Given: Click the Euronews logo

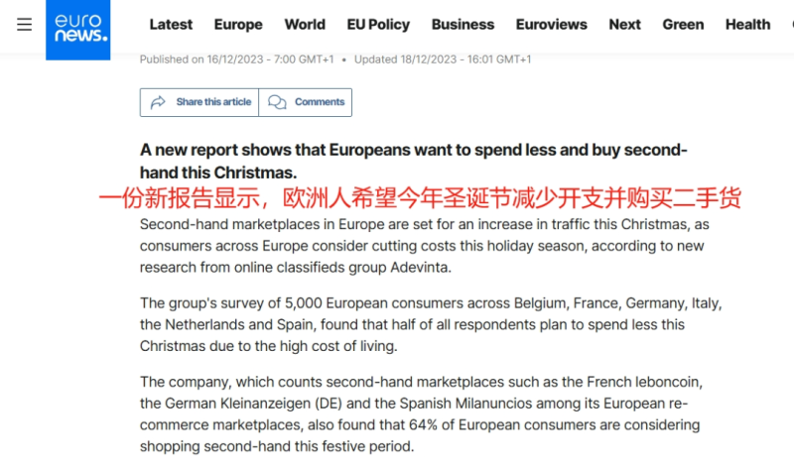Looking at the screenshot, I should coord(78,28).
